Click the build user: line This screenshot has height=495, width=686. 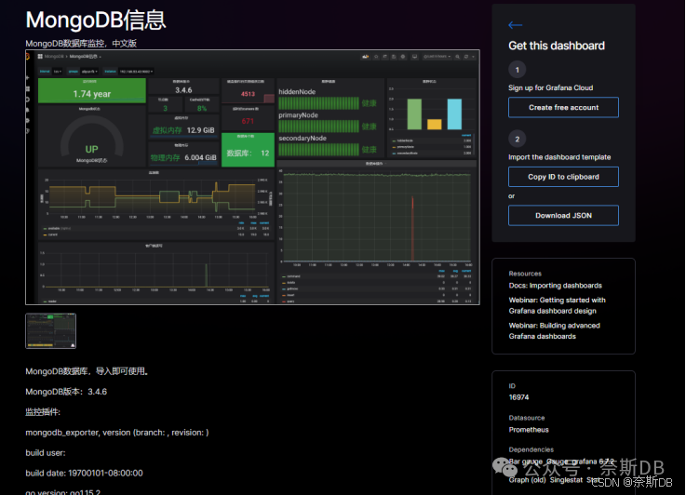(46, 453)
